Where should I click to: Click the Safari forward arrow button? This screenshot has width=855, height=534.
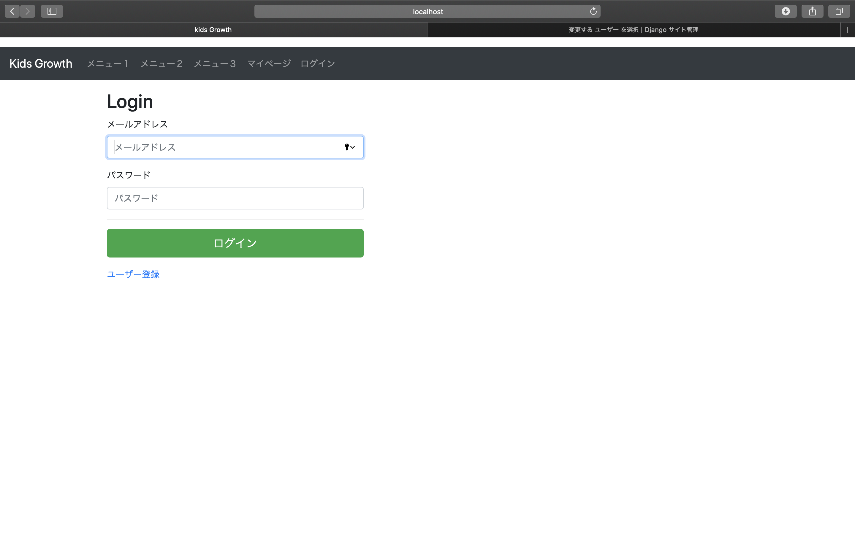28,11
